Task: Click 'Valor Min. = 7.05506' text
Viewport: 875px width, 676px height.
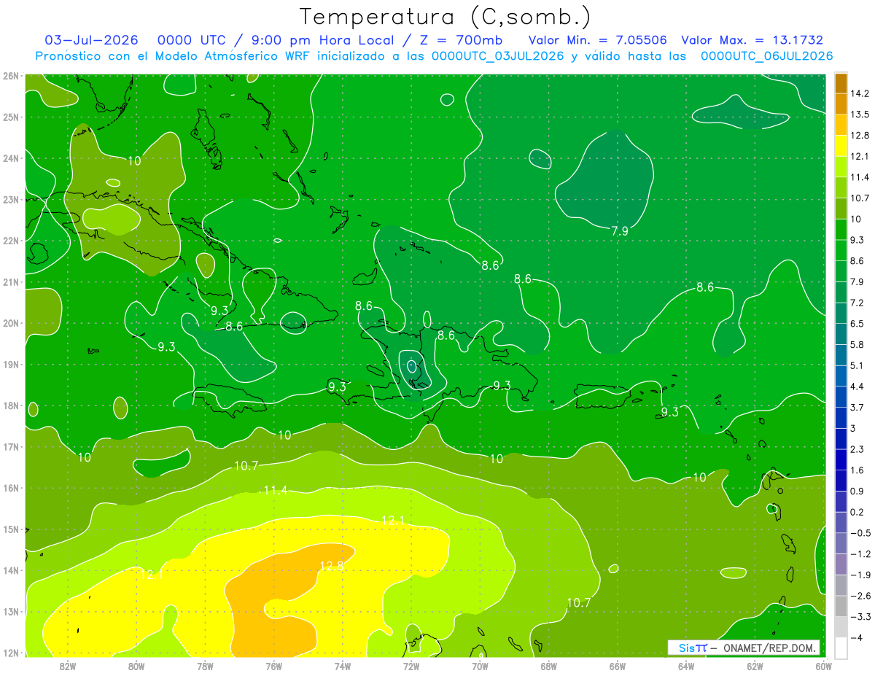Action: click(599, 40)
